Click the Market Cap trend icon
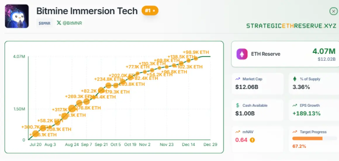The height and width of the screenshot is (161, 339). click(x=237, y=79)
